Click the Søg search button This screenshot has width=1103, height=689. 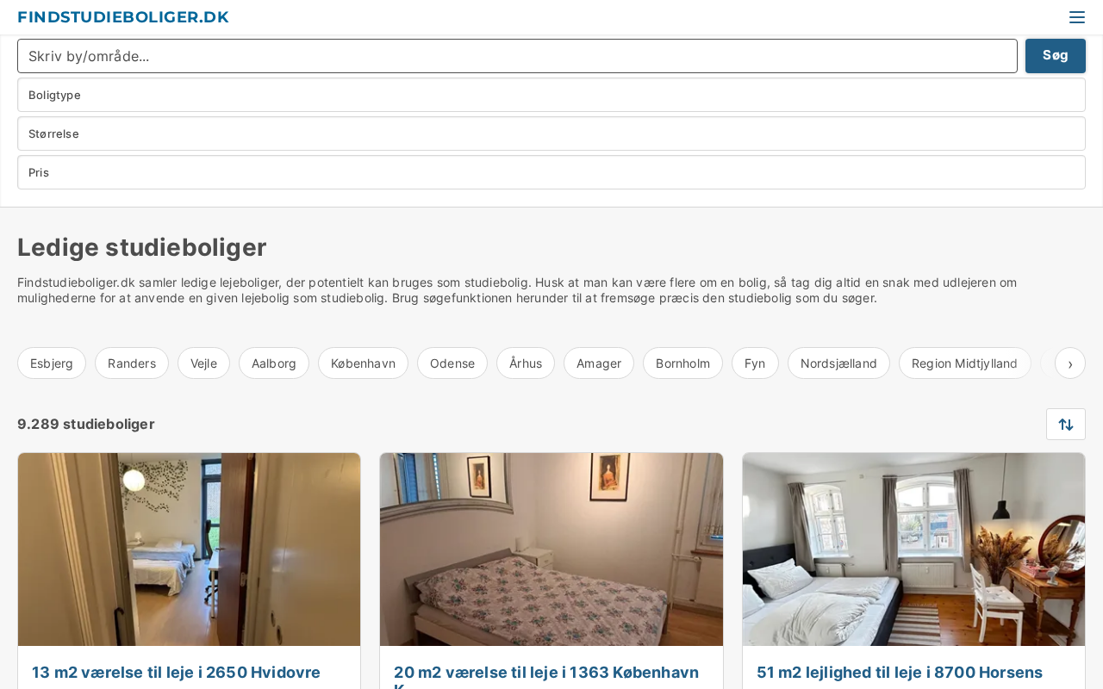tap(1056, 56)
